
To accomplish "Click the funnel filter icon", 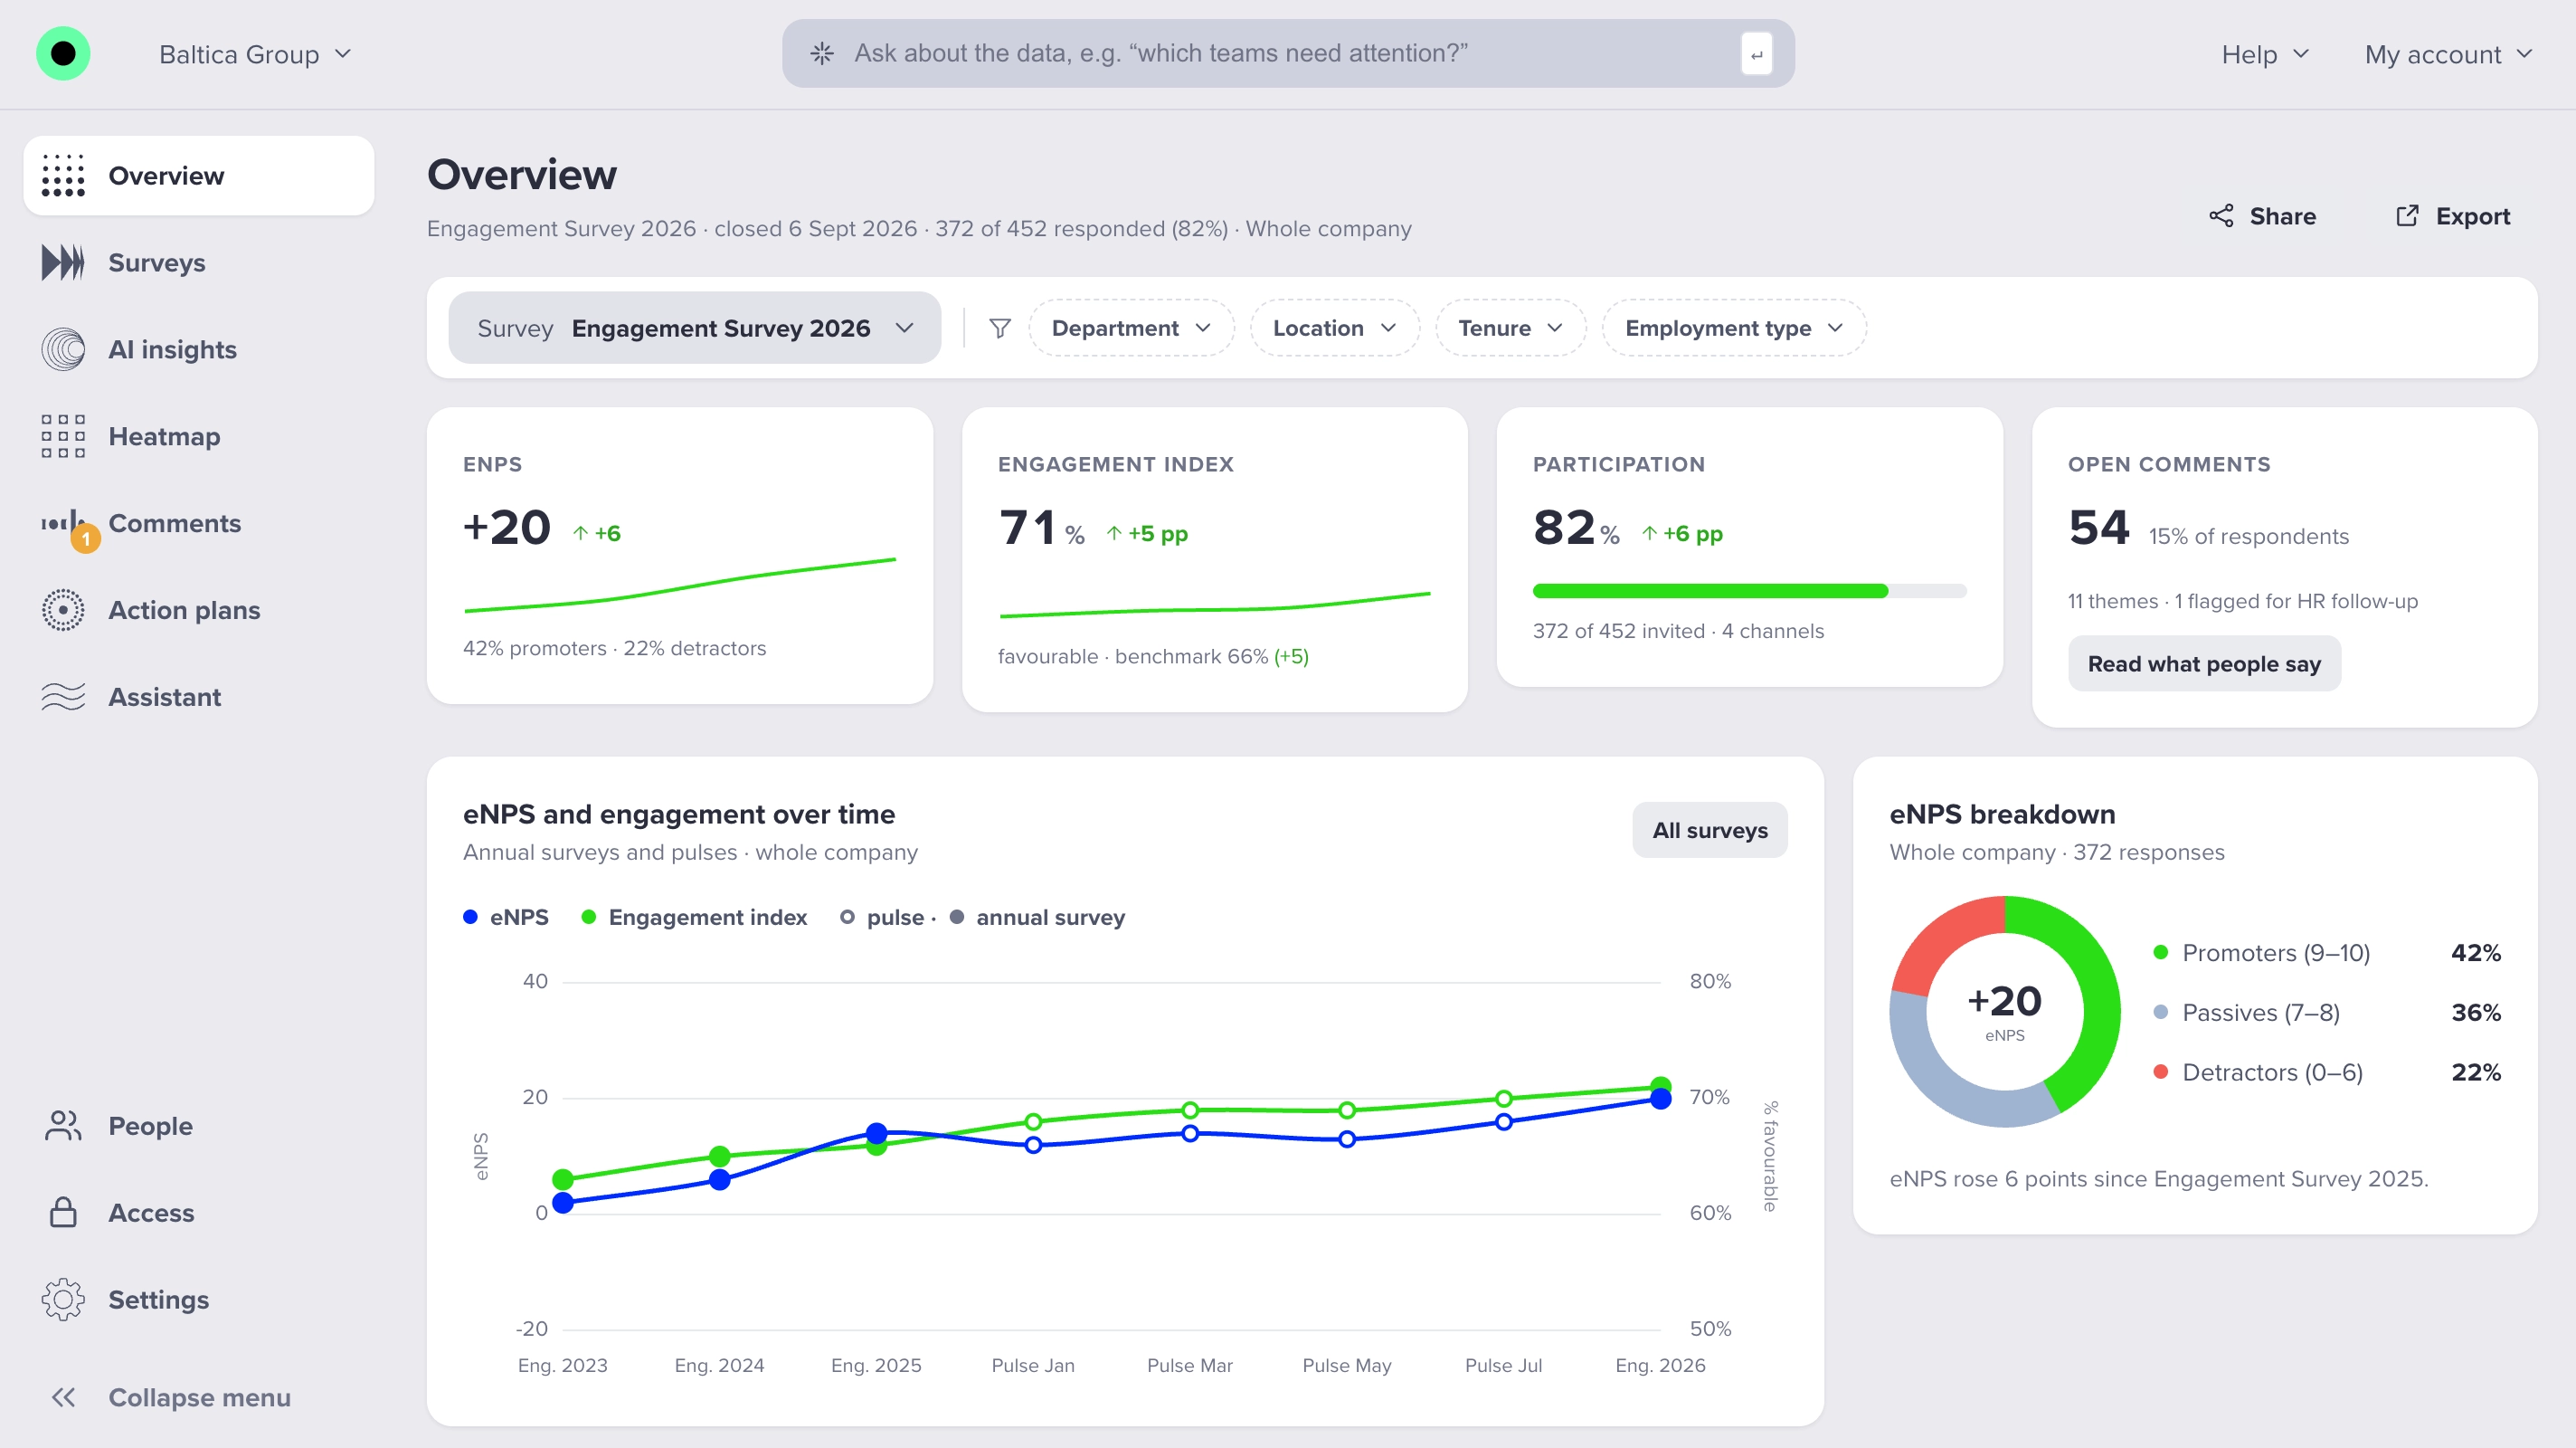I will click(x=1000, y=329).
